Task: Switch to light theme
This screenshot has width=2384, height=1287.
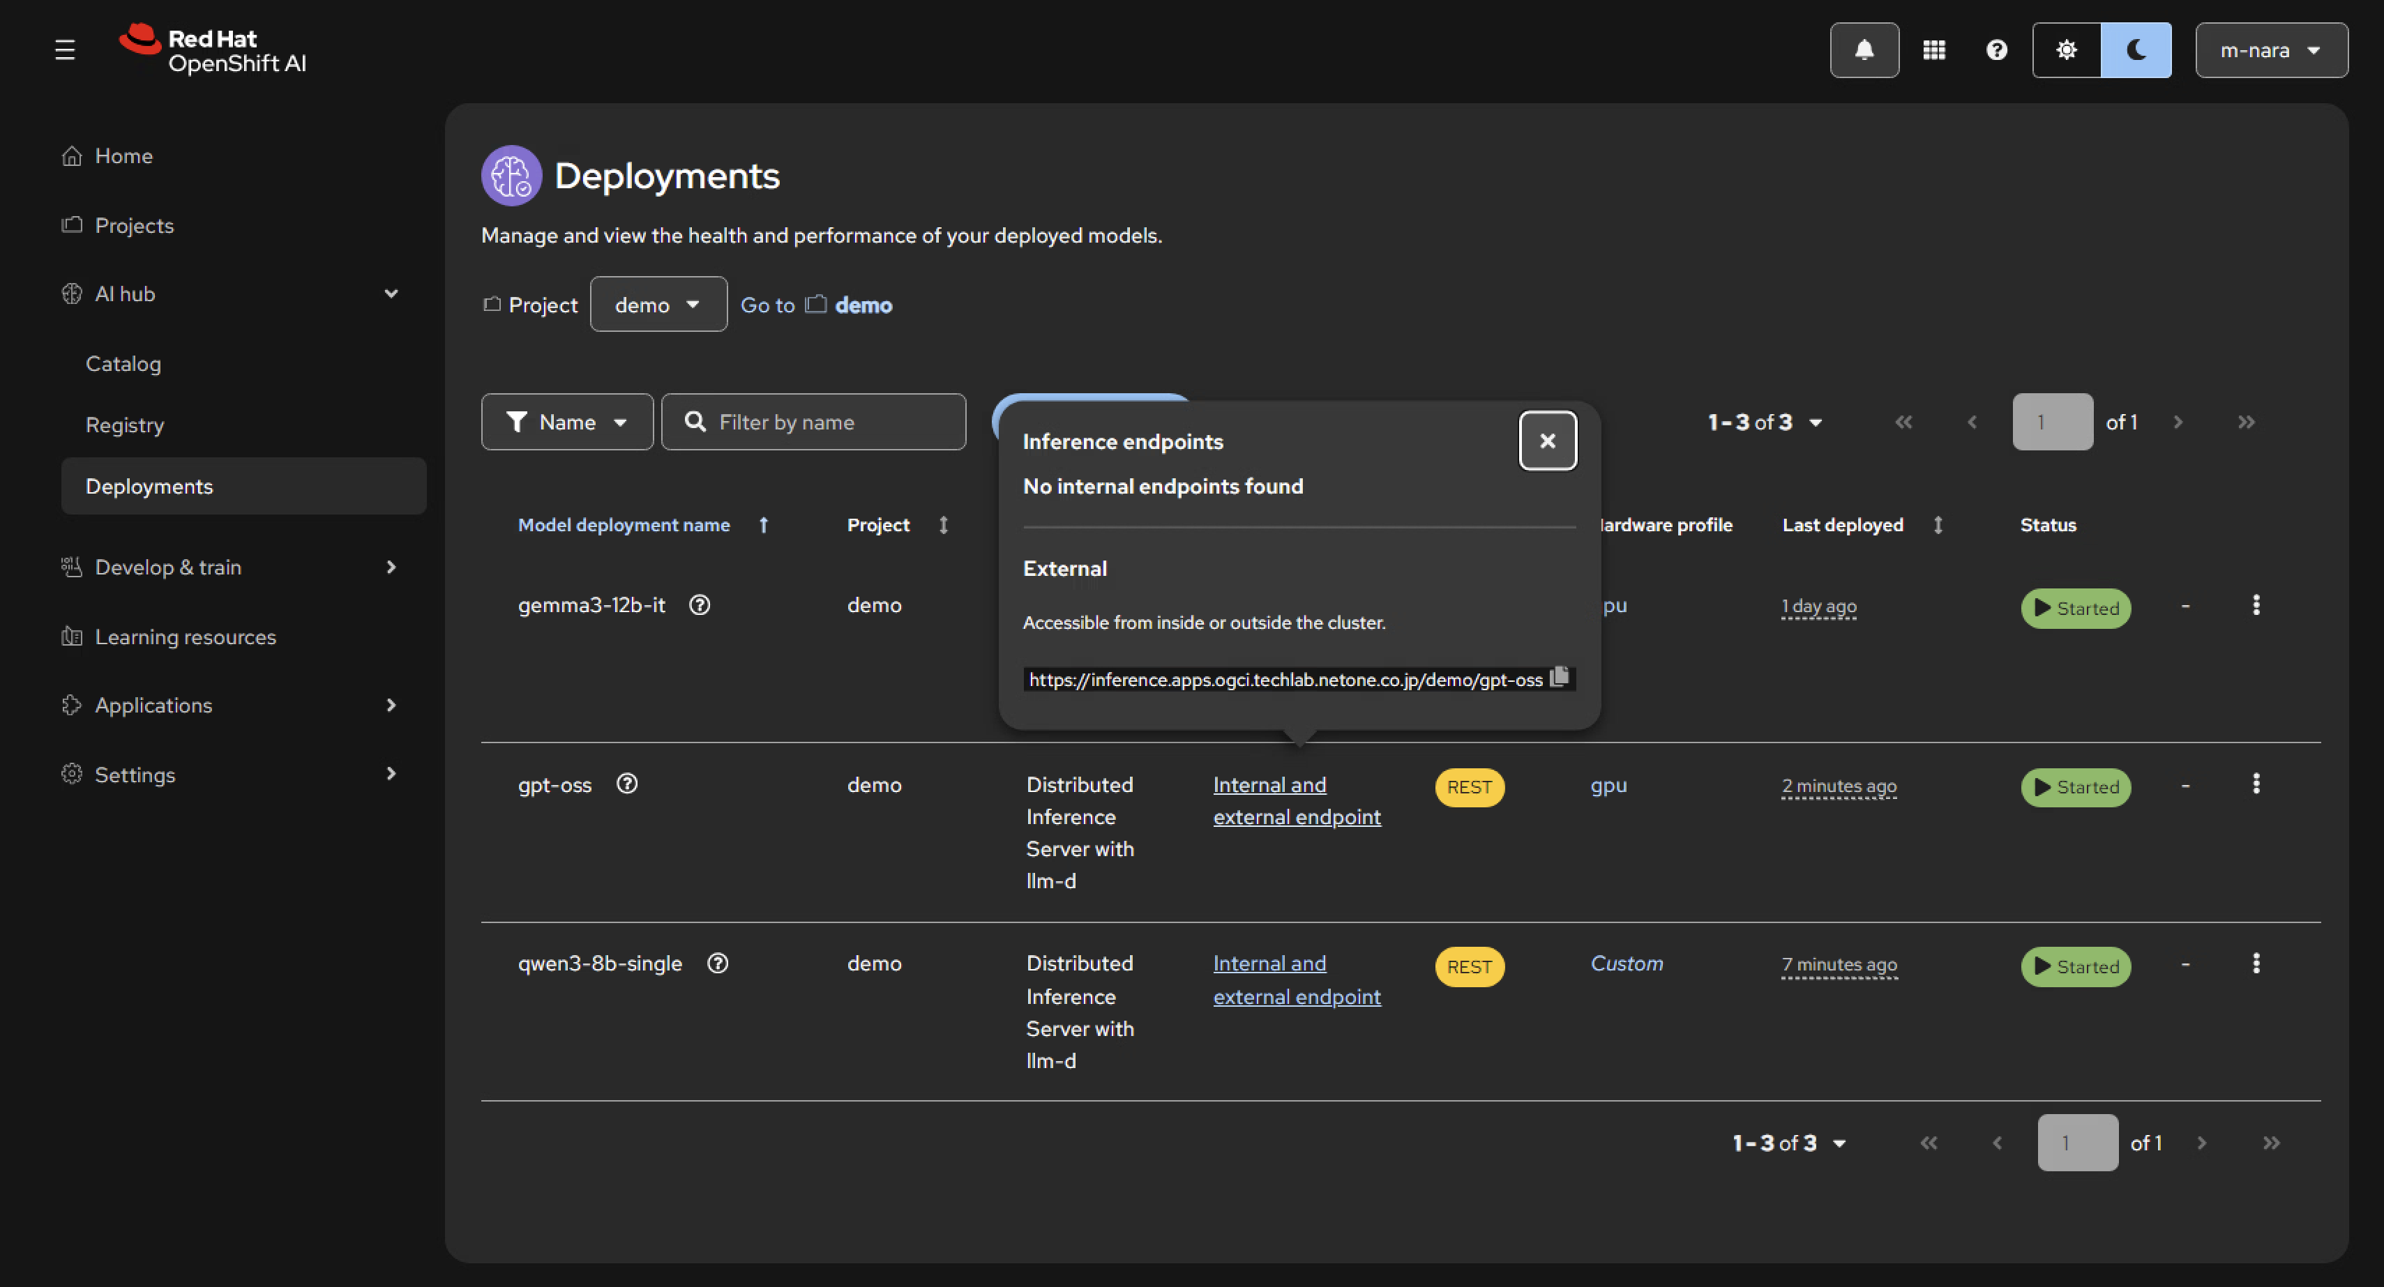Action: [2066, 50]
